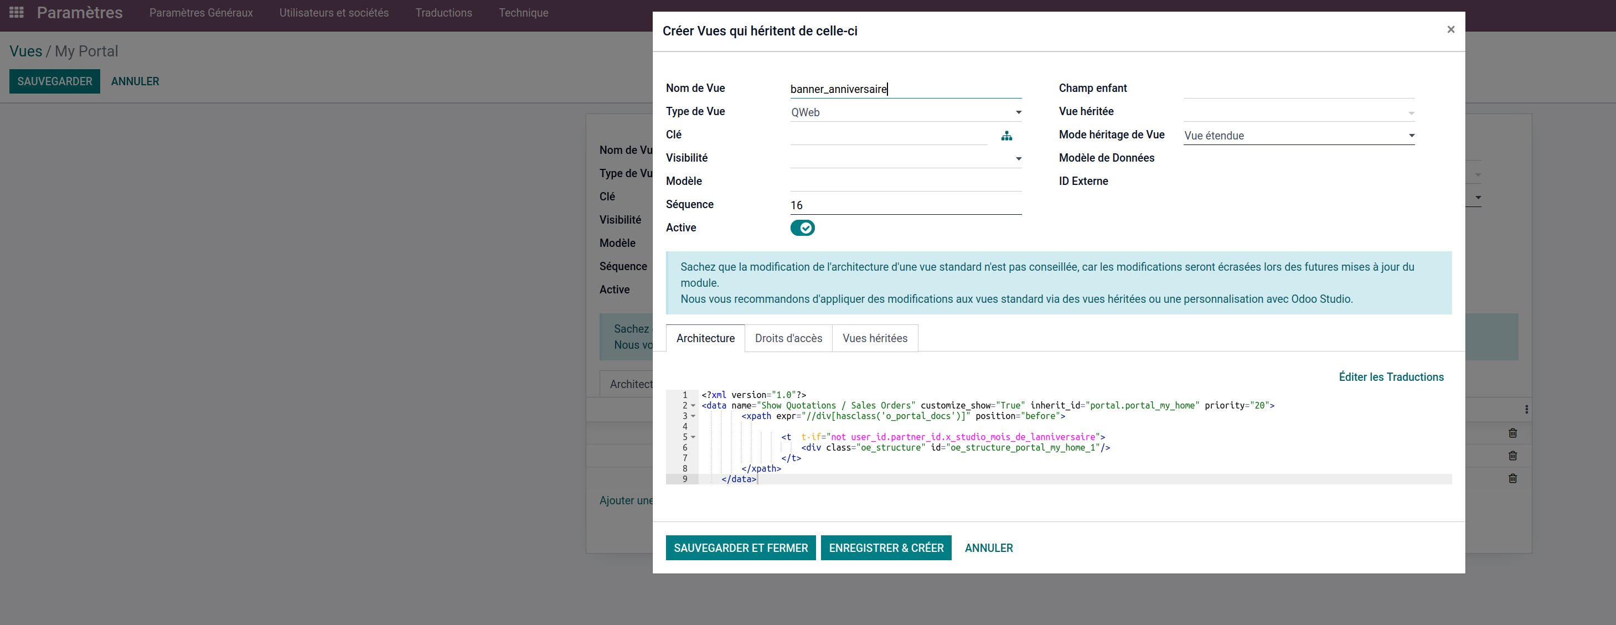Switch to Droits d'accès tab
1616x625 pixels.
tap(788, 338)
